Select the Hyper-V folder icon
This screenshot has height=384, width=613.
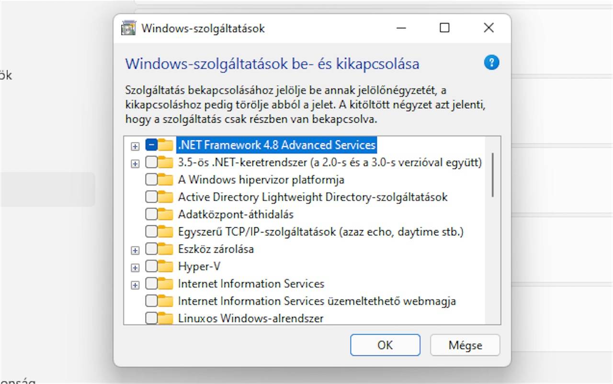(165, 267)
